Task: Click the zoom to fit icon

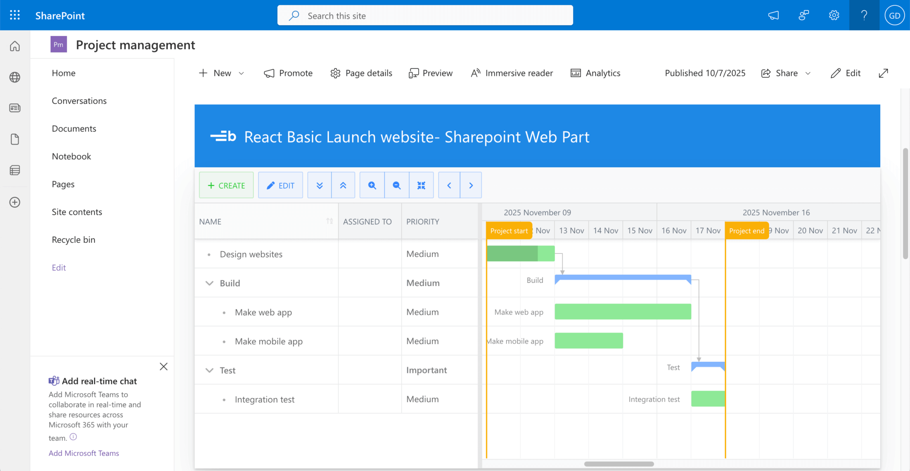Action: pos(421,185)
